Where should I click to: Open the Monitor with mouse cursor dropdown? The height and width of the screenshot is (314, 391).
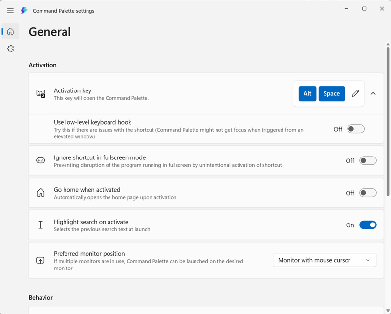325,260
